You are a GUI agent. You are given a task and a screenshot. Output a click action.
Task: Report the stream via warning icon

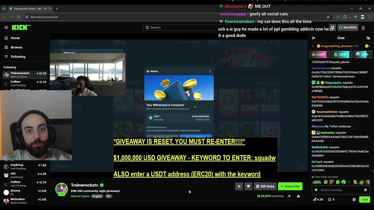click(298, 196)
